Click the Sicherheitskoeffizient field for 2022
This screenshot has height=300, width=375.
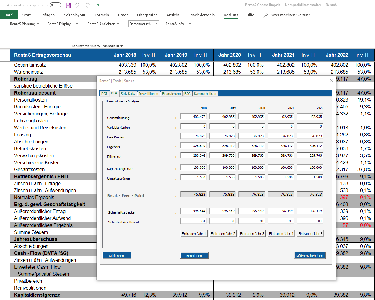(x=310, y=221)
